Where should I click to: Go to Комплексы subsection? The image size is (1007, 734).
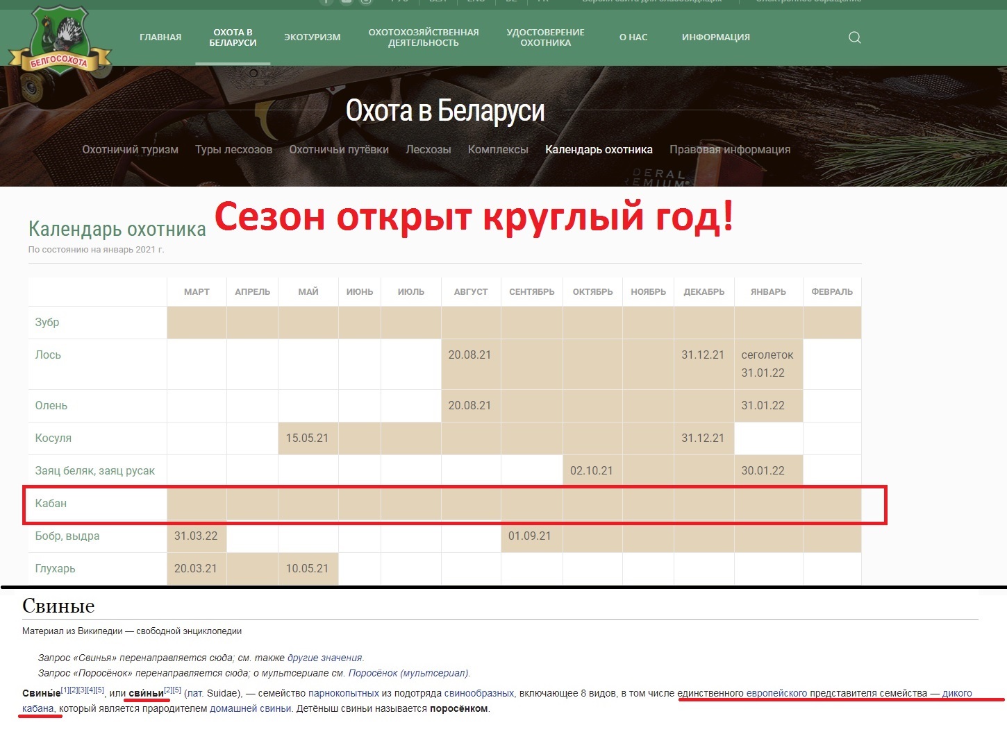click(498, 149)
